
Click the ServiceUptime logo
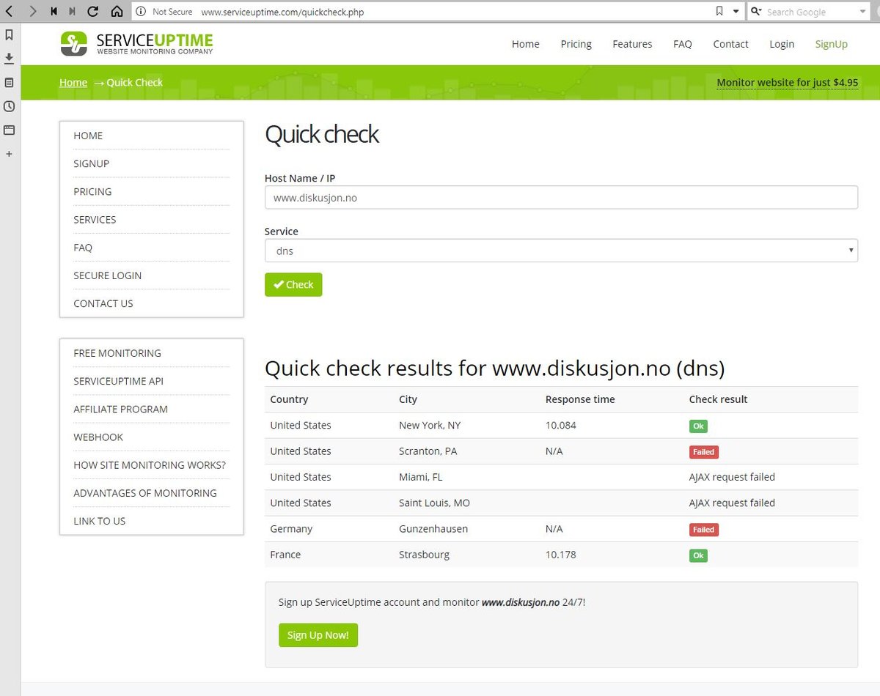137,43
